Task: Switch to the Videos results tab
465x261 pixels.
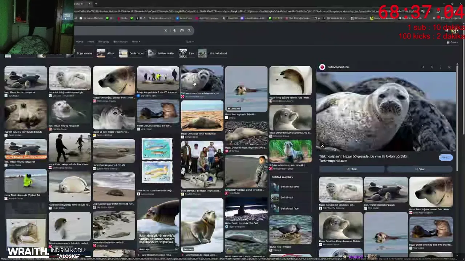Action: [79, 41]
